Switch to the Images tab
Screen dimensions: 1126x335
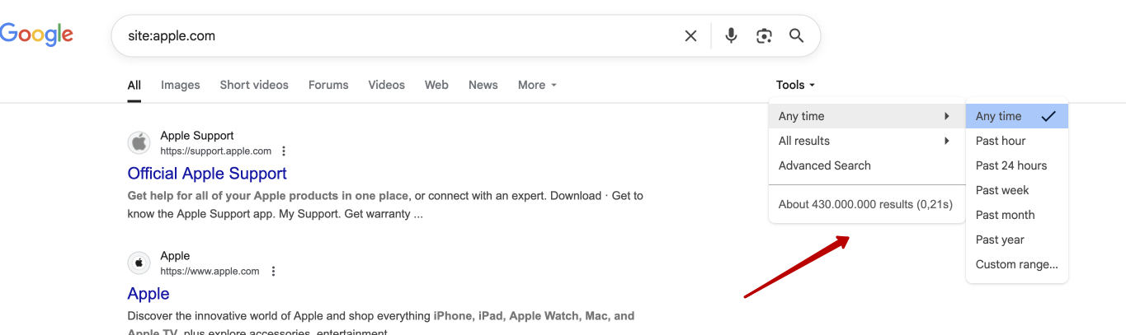tap(181, 85)
